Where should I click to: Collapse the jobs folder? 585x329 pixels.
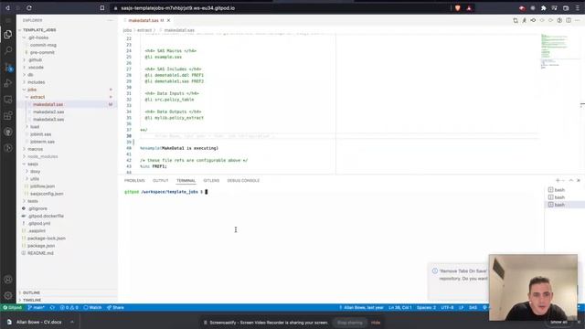tap(32, 90)
